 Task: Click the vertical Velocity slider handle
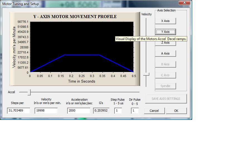pyautogui.click(x=146, y=74)
